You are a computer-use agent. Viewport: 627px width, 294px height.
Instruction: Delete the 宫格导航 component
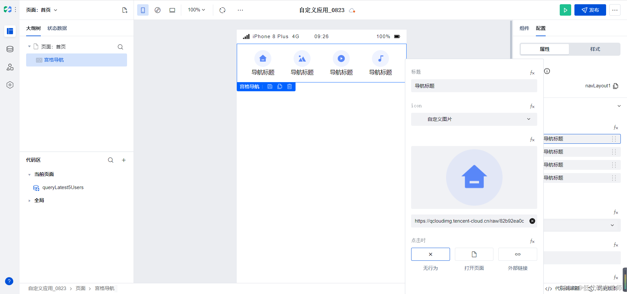[x=289, y=87]
